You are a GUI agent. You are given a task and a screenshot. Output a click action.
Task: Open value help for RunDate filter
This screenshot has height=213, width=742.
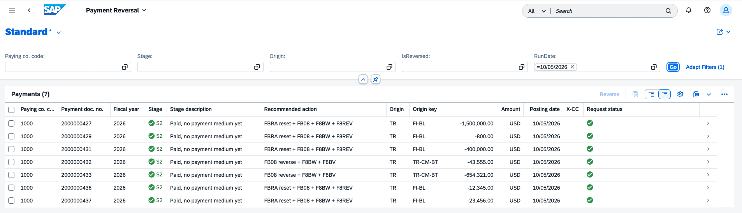click(x=654, y=67)
